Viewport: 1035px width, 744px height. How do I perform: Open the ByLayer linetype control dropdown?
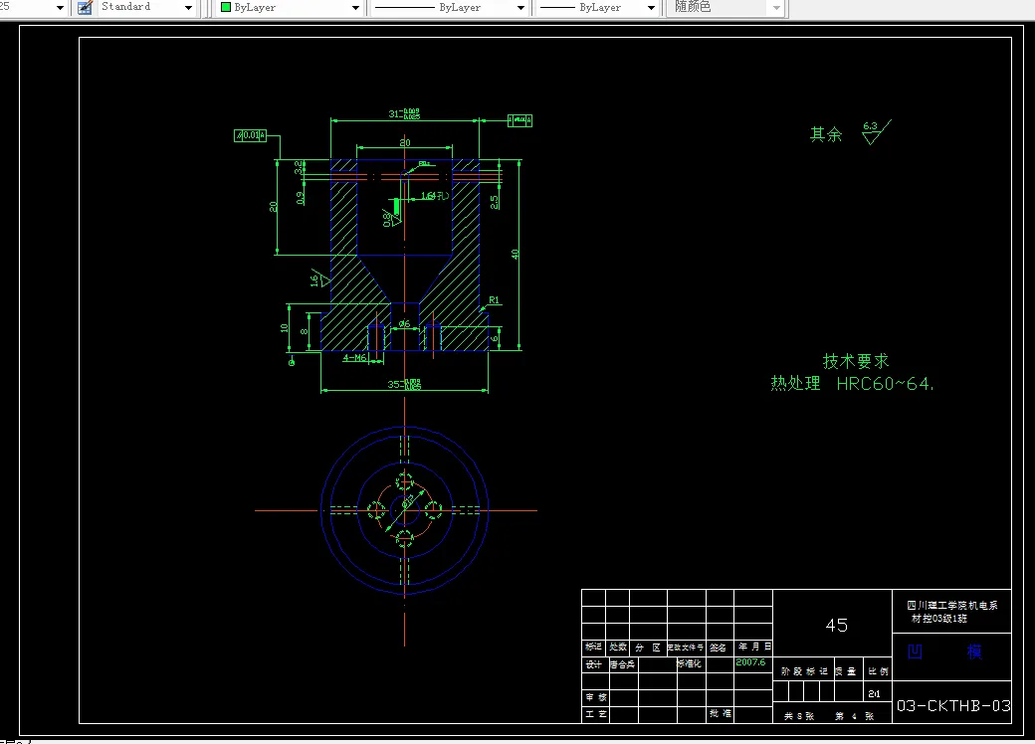(x=520, y=8)
